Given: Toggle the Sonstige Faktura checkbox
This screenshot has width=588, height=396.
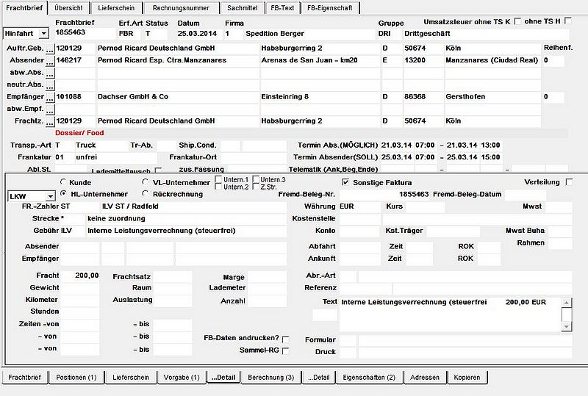Looking at the screenshot, I should [x=345, y=182].
